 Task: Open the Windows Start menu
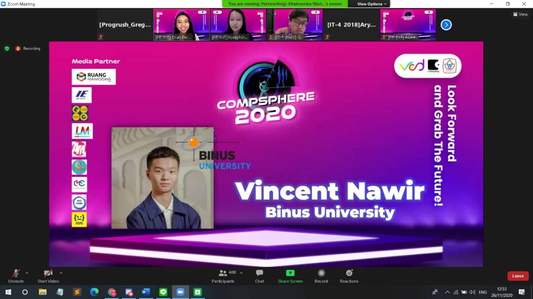click(x=8, y=292)
